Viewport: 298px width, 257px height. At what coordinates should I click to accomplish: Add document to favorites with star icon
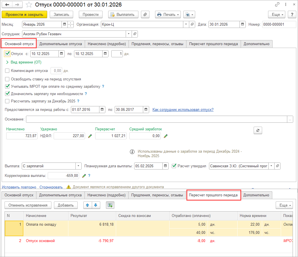click(x=29, y=5)
